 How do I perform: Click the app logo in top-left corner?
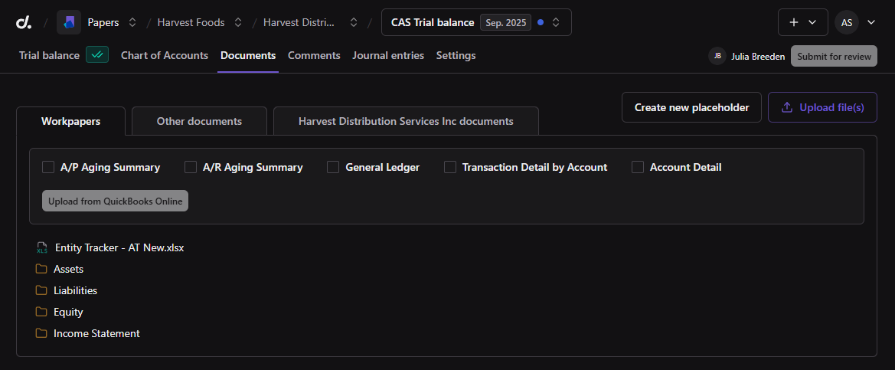click(x=24, y=23)
